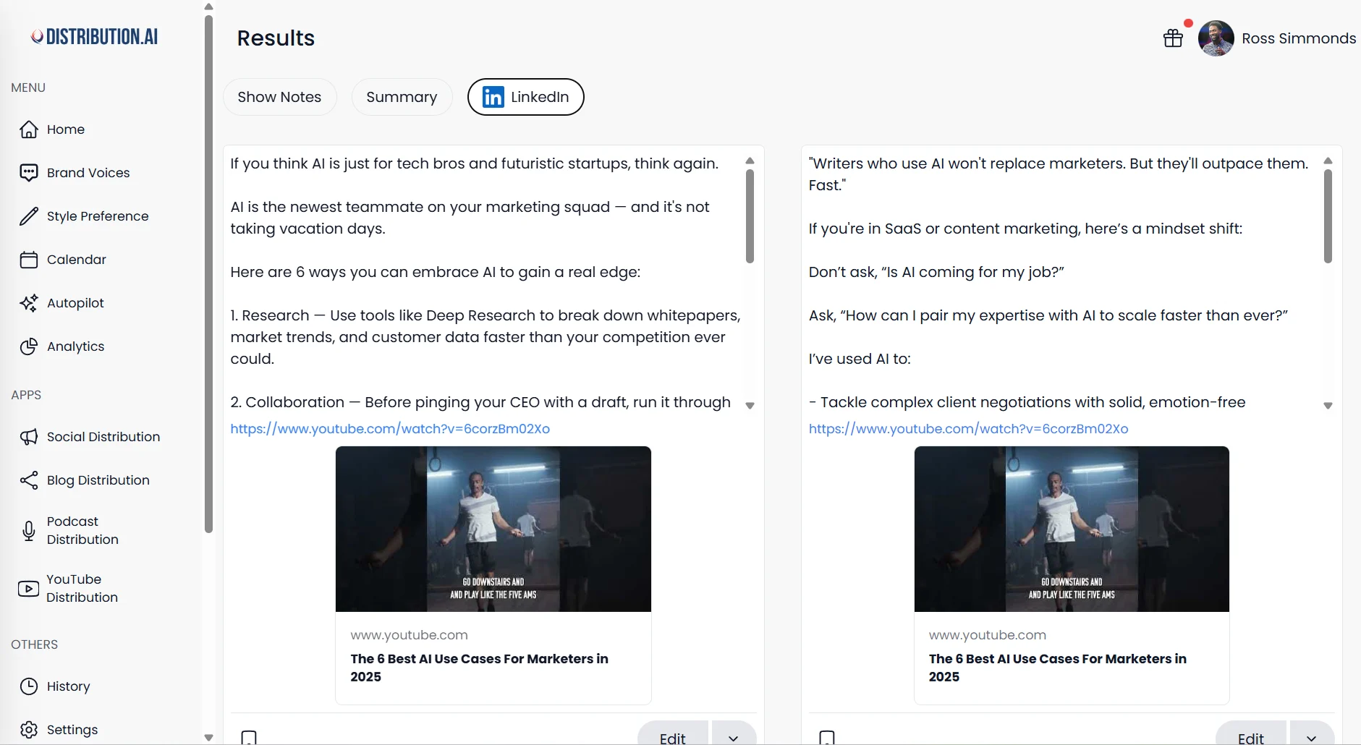Click the left post's Edit button
Screen dimensions: 1361x745
tap(671, 737)
